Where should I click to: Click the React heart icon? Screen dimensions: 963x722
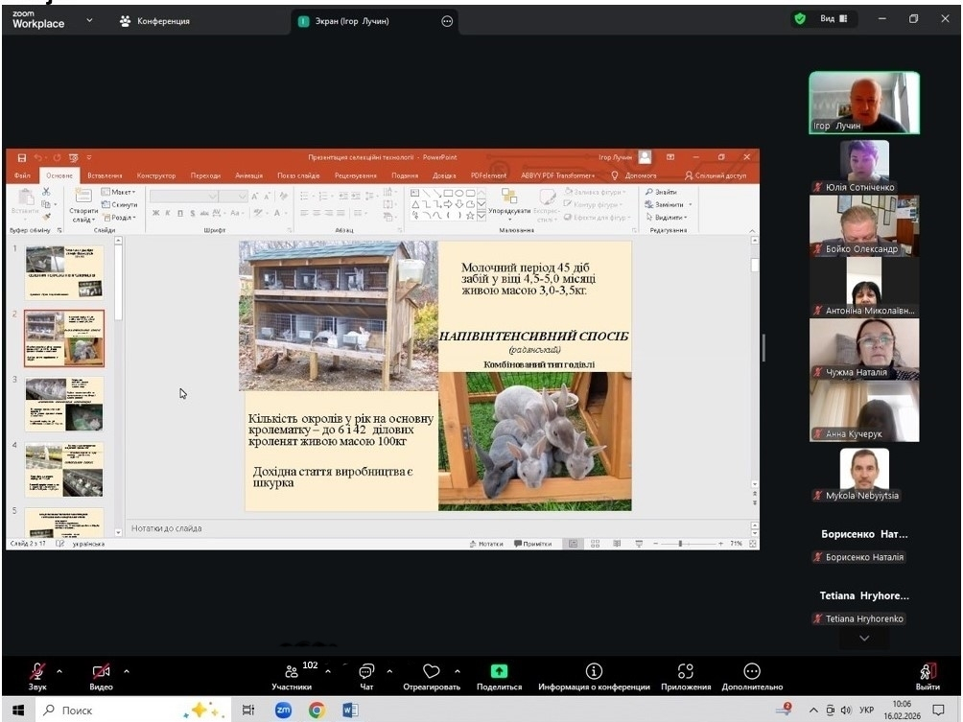[431, 672]
